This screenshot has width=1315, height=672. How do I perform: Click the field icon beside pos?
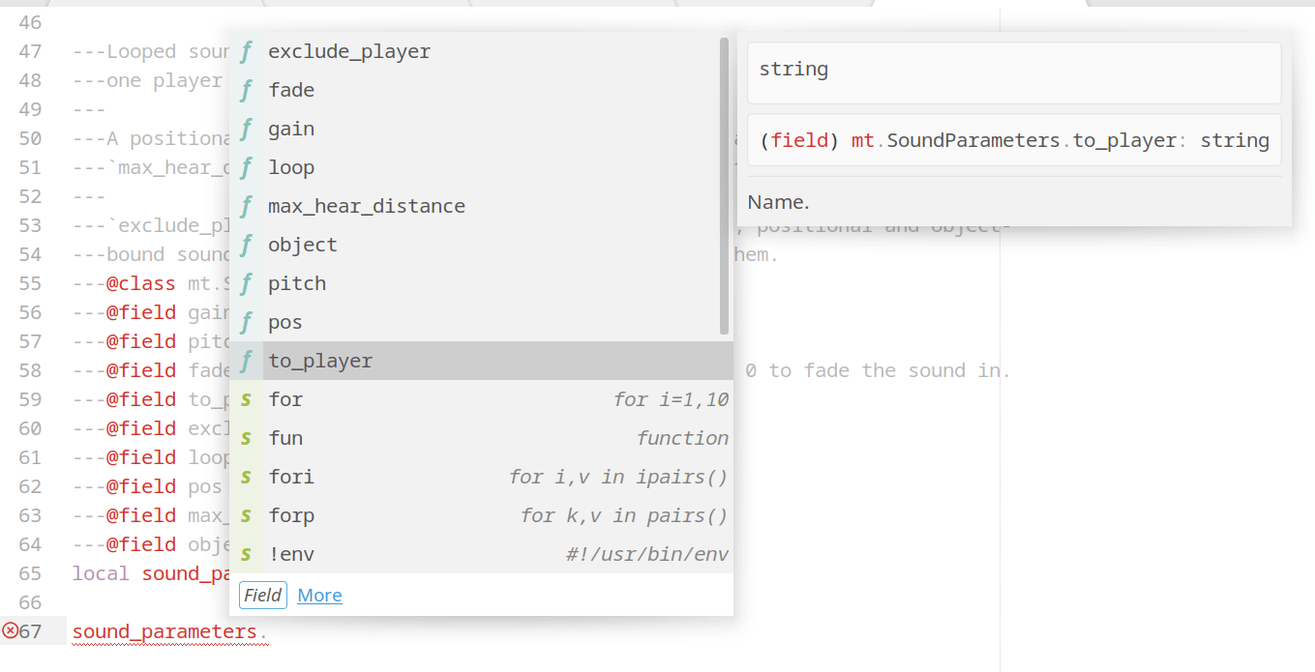[x=246, y=322]
